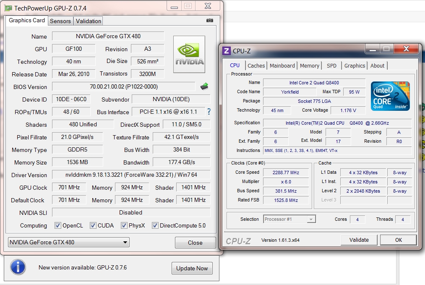Click the Die Size 526 mm² value
Image resolution: width=425 pixels, height=285 pixels.
(147, 61)
